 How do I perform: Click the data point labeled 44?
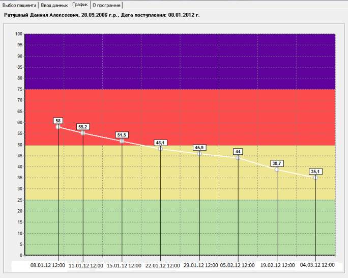[x=238, y=158]
